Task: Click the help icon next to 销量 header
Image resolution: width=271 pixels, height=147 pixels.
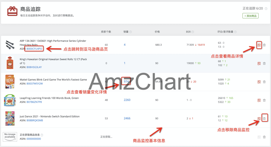Action: tap(131, 32)
